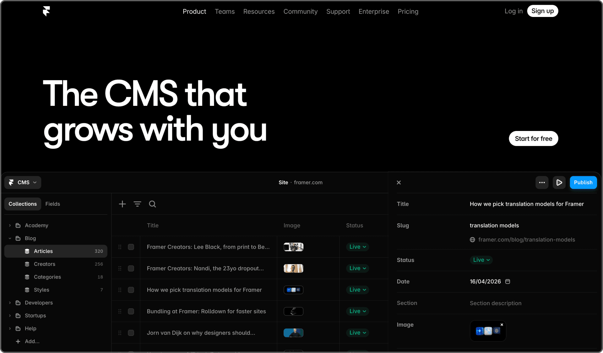Open Live status dropdown in detail panel
Viewport: 603px width, 353px height.
click(x=481, y=260)
